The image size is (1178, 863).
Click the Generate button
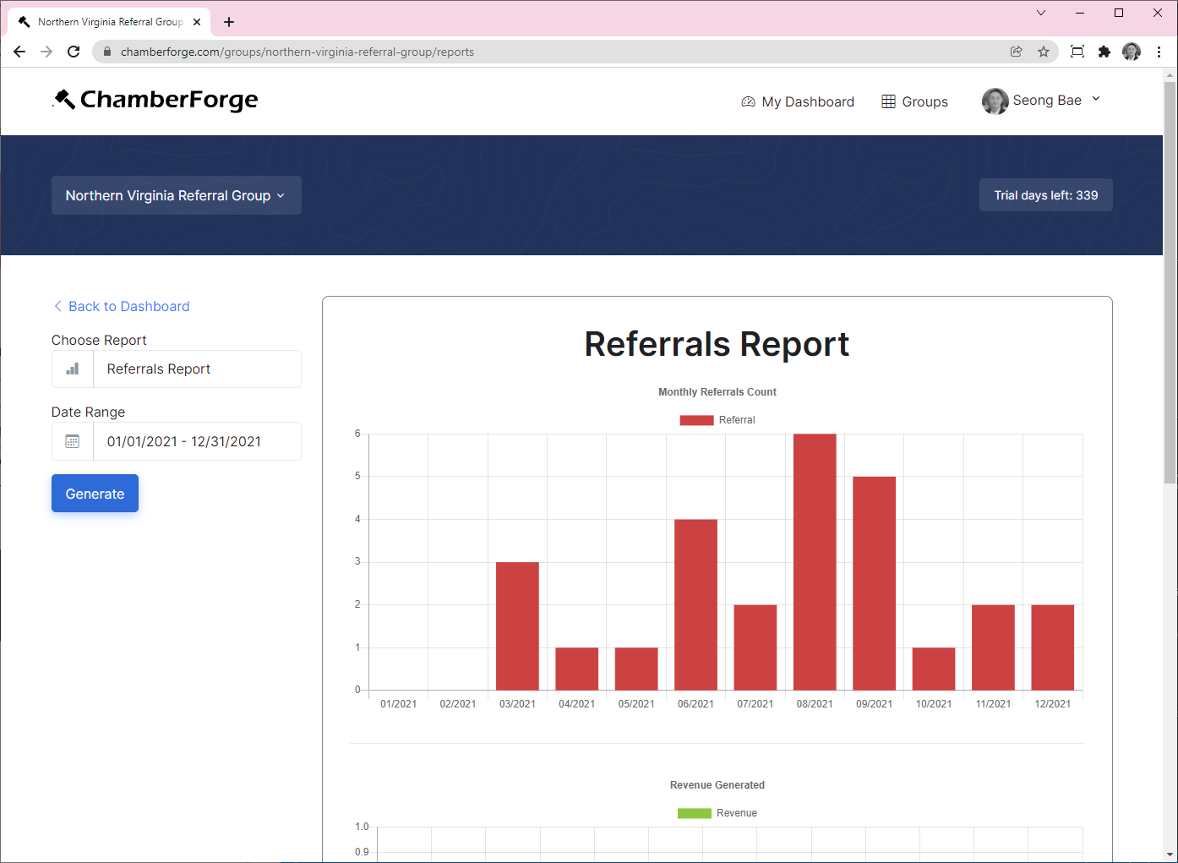95,493
